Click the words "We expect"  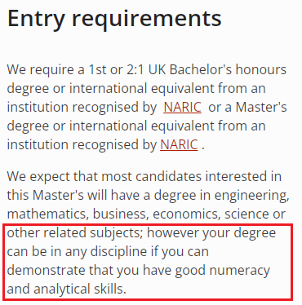coord(38,177)
